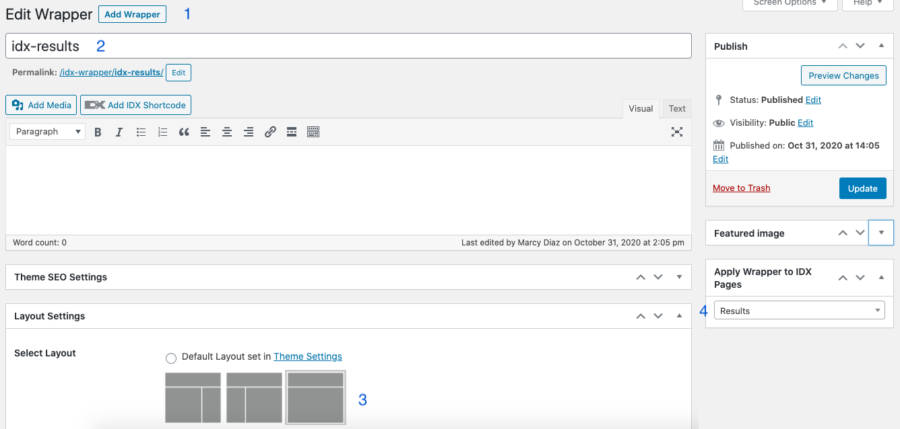Move Theme SEO Settings box up
The height and width of the screenshot is (429, 900).
[x=641, y=277]
